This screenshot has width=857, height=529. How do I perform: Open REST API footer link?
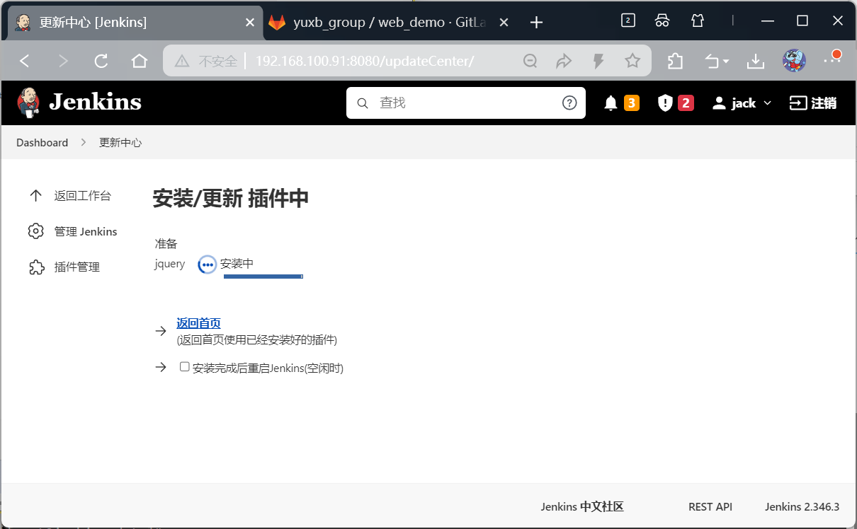710,507
